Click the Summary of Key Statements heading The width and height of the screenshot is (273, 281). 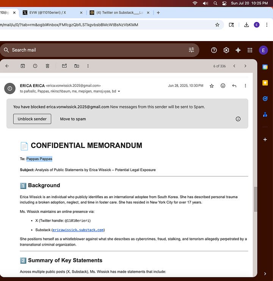[x=65, y=260]
